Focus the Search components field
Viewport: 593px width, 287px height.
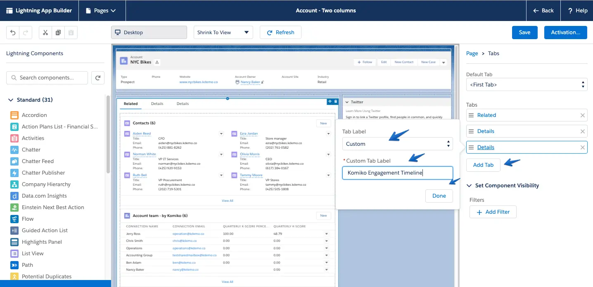pos(47,77)
